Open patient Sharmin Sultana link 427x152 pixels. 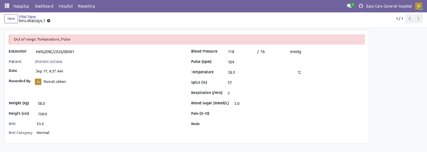point(48,62)
